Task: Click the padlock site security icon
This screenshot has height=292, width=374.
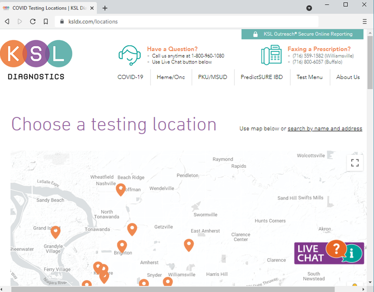Action: (62, 21)
